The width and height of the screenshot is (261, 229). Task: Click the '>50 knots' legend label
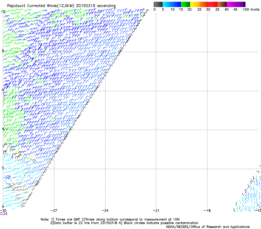coord(251,9)
